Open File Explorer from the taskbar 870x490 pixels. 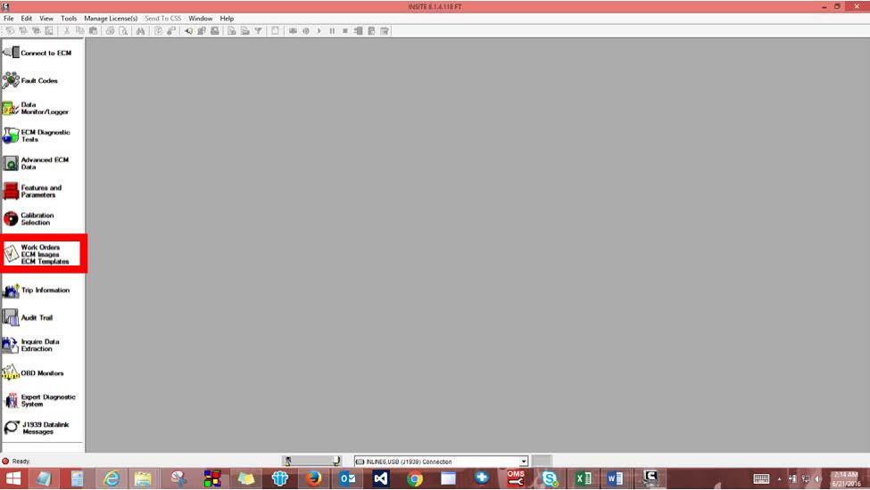pos(143,478)
